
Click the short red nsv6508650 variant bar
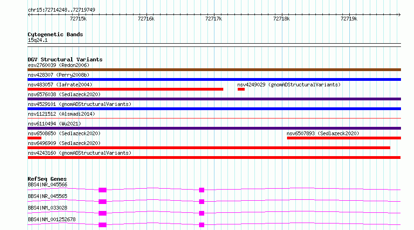[34, 138]
